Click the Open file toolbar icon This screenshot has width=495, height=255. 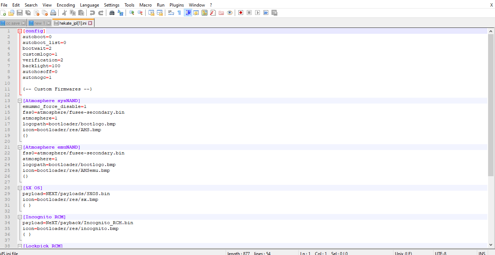[x=11, y=13]
